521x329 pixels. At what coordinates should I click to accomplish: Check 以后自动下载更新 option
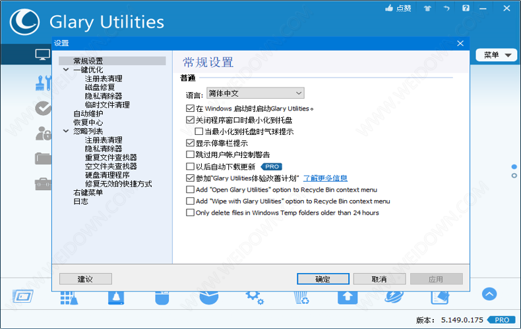point(190,166)
